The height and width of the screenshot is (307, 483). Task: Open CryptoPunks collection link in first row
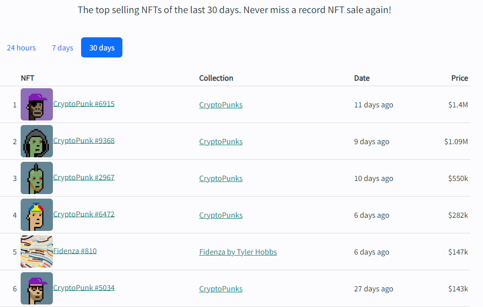221,105
